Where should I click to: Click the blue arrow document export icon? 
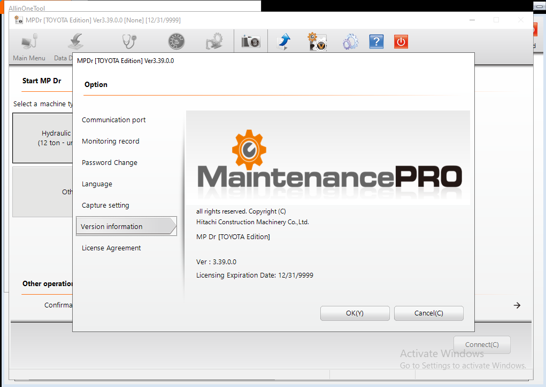[x=283, y=42]
